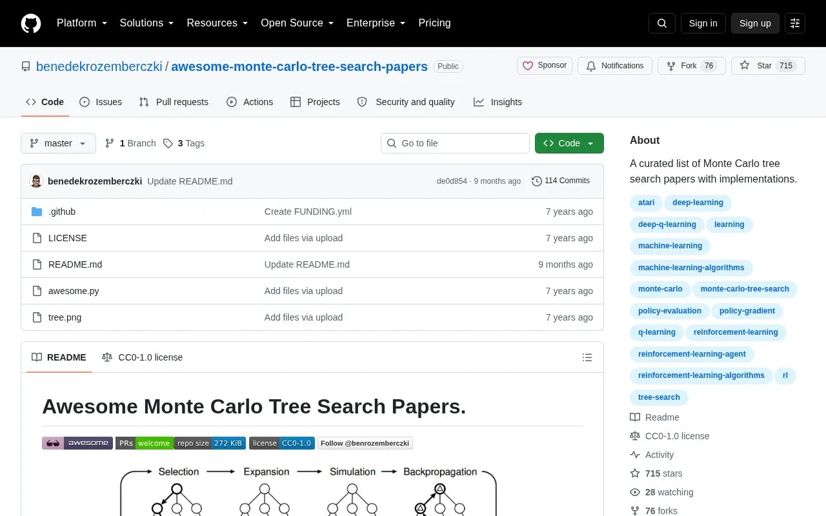The image size is (826, 516).
Task: Click the rl topic tag
Action: [x=785, y=375]
